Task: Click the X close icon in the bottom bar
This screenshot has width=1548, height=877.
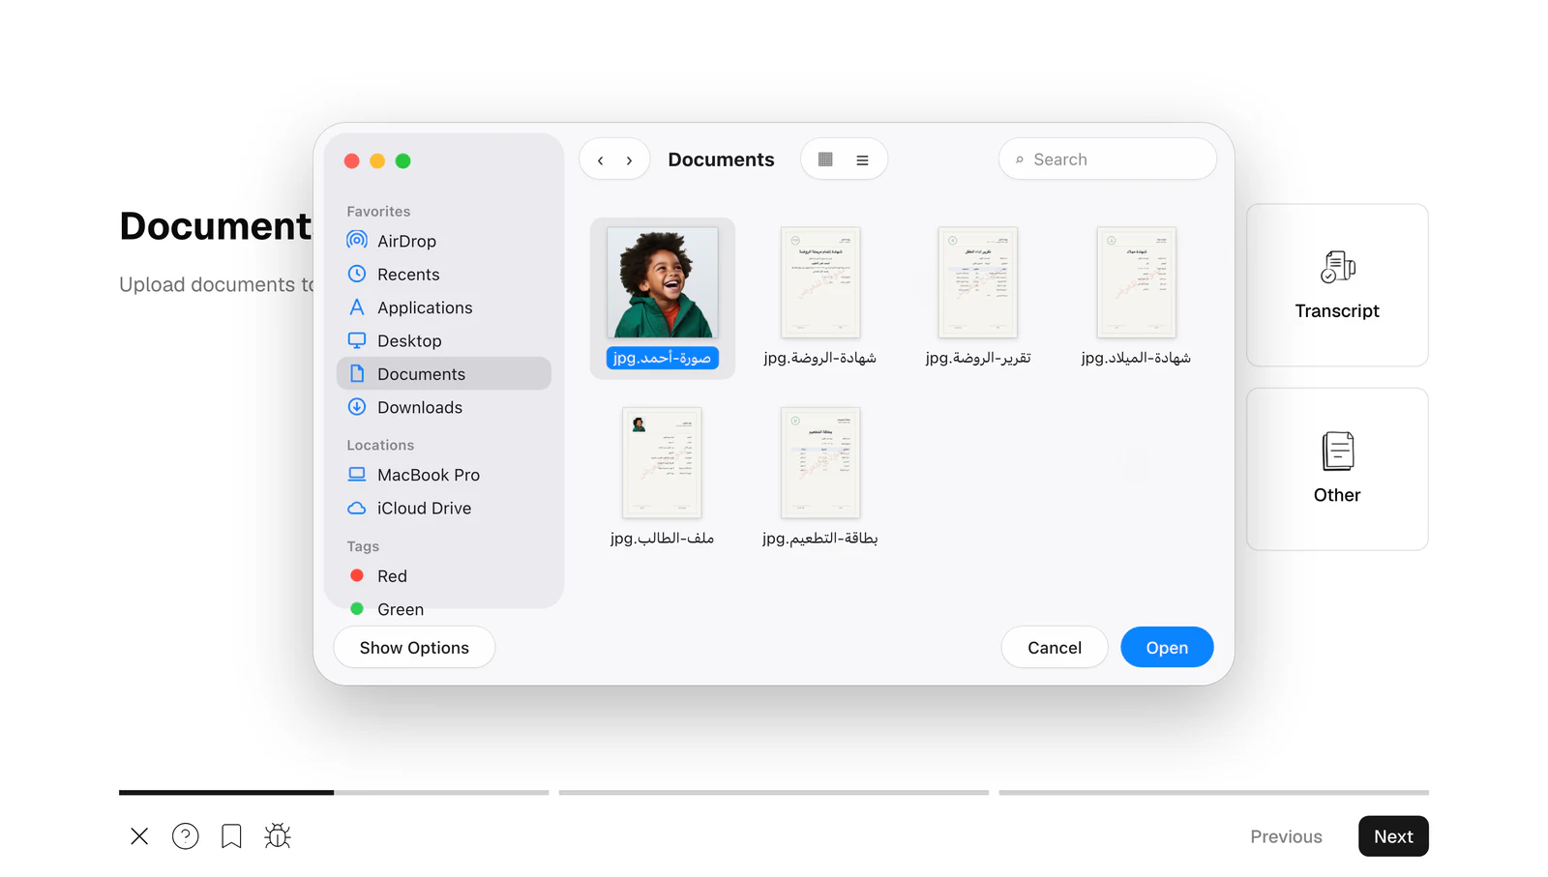Action: pyautogui.click(x=139, y=836)
